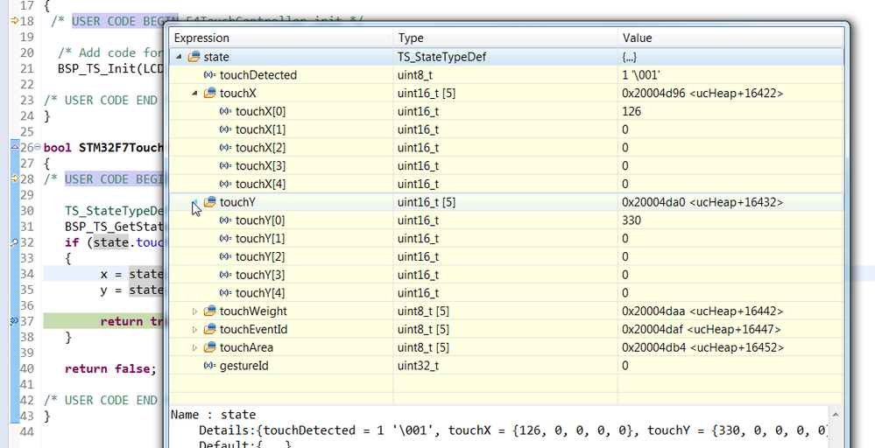Click touchY address 0x20004da0 value
The height and width of the screenshot is (448, 875).
(x=702, y=202)
